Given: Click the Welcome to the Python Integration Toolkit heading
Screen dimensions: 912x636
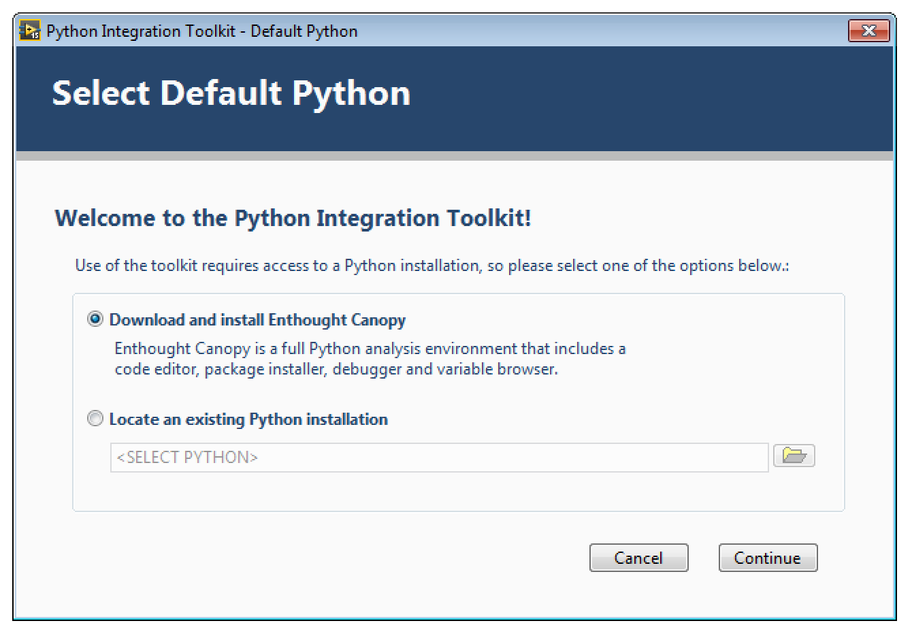Looking at the screenshot, I should [x=293, y=218].
